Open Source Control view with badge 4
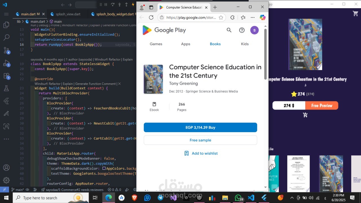 point(6,50)
